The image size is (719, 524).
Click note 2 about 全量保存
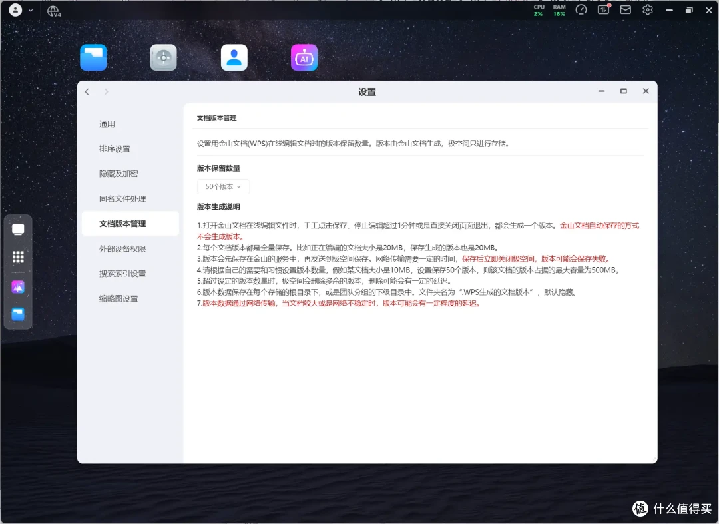point(348,248)
